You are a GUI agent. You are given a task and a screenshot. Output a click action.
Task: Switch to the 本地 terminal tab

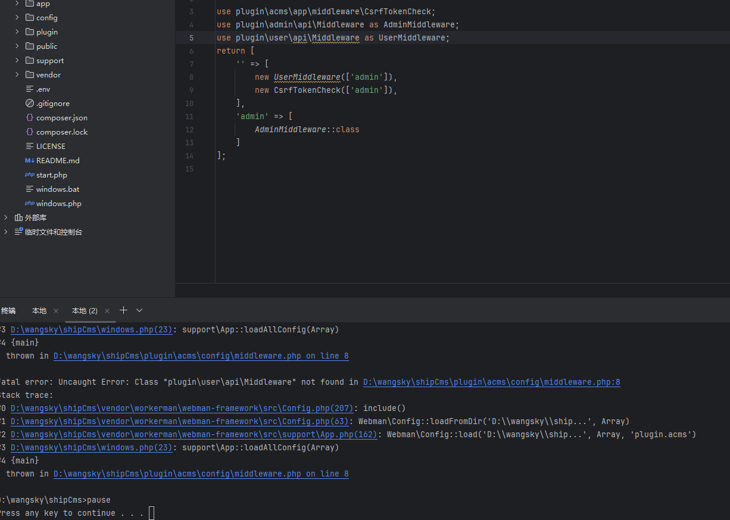[39, 311]
